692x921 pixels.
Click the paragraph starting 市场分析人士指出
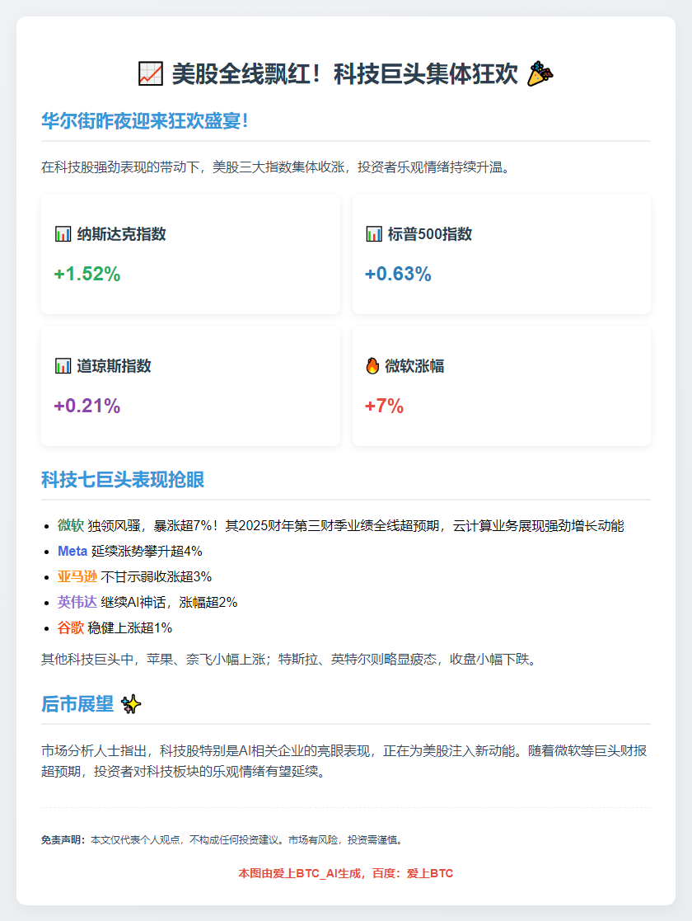(344, 761)
